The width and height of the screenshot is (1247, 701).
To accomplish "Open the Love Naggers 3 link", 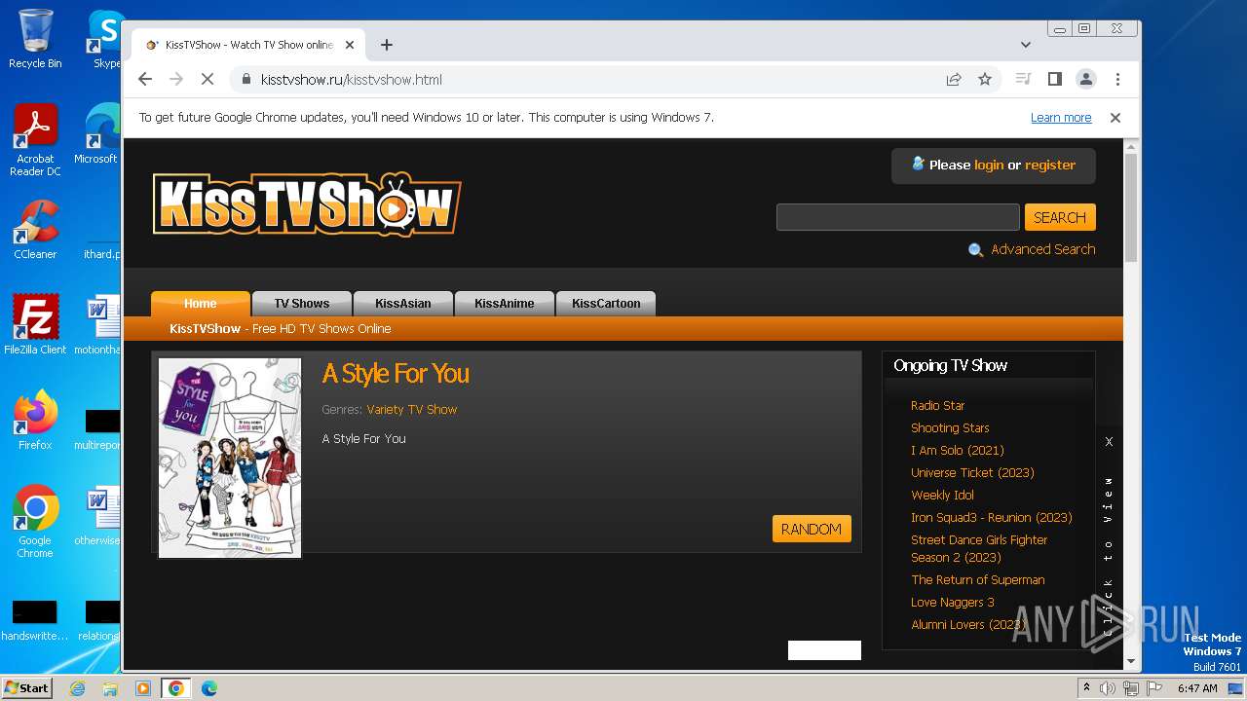I will click(x=953, y=602).
